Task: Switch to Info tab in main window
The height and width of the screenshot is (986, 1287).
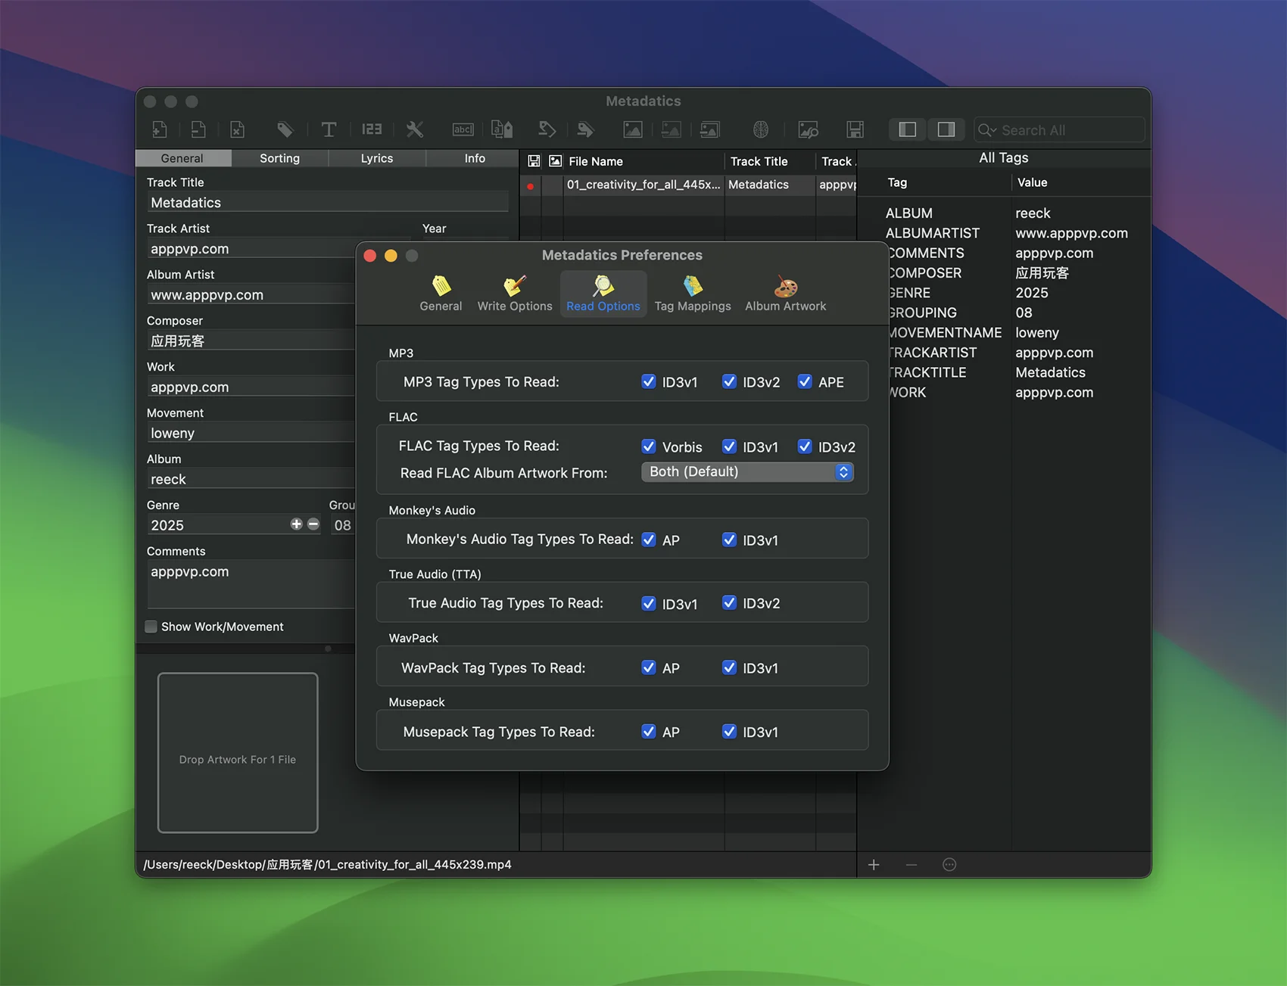Action: click(x=475, y=158)
